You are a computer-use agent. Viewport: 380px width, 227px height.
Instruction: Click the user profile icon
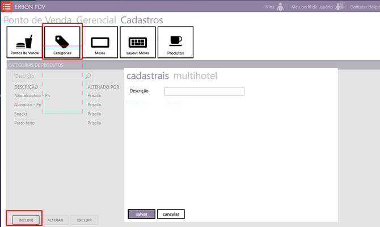[x=340, y=7]
